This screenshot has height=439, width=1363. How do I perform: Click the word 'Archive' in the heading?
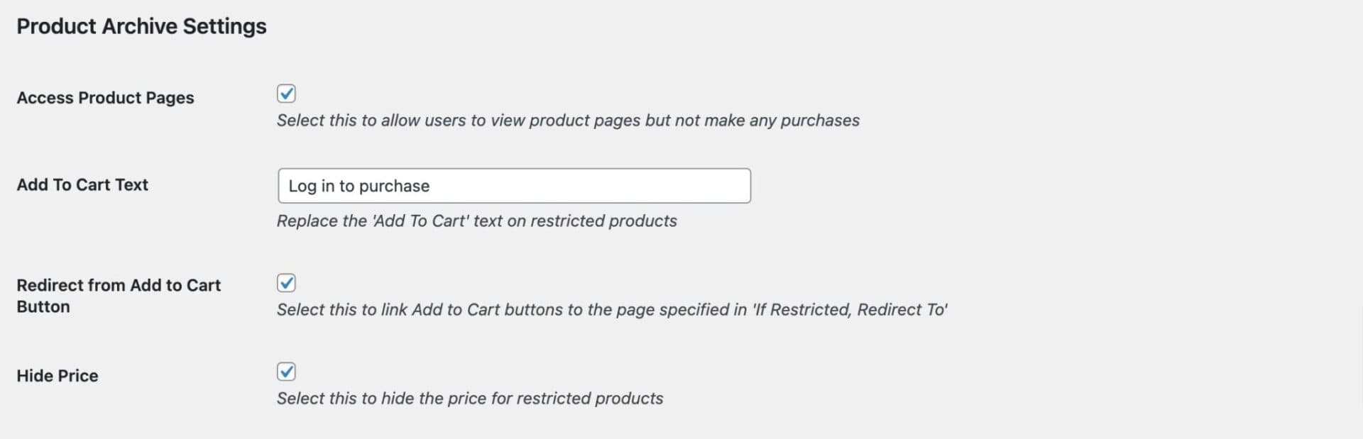coord(140,26)
